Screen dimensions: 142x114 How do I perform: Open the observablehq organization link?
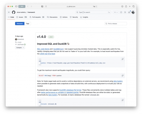[21, 12]
